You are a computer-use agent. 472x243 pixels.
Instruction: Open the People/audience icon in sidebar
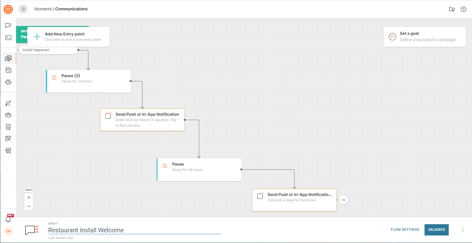click(x=8, y=115)
